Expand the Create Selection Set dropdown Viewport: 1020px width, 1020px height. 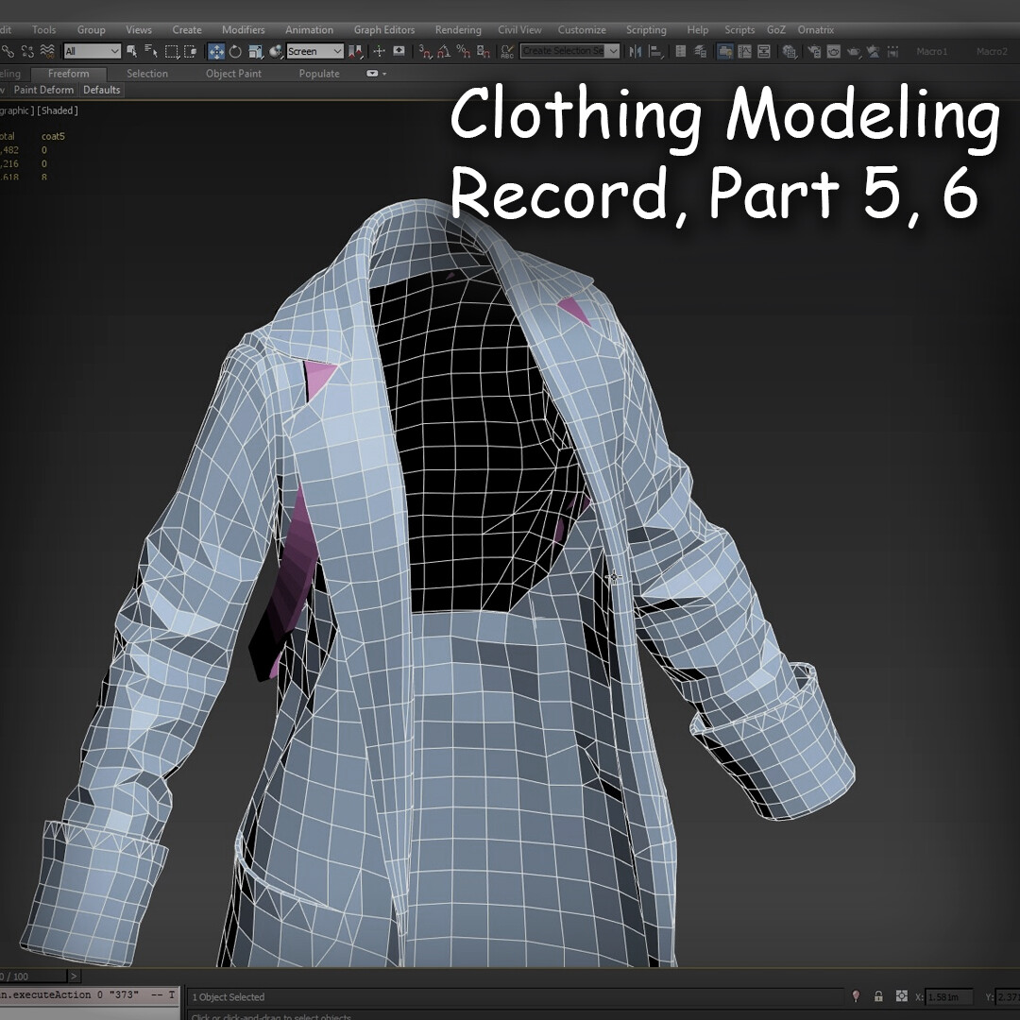[x=613, y=51]
